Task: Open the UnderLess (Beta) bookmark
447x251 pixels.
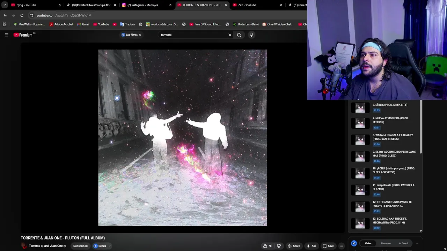Action: [246, 24]
